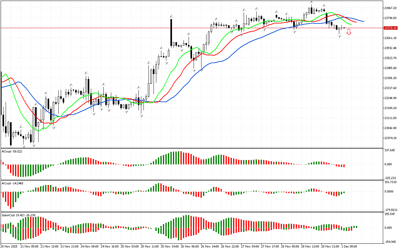
Task: Click the right end of the green Alligator line
Action: tap(351, 24)
